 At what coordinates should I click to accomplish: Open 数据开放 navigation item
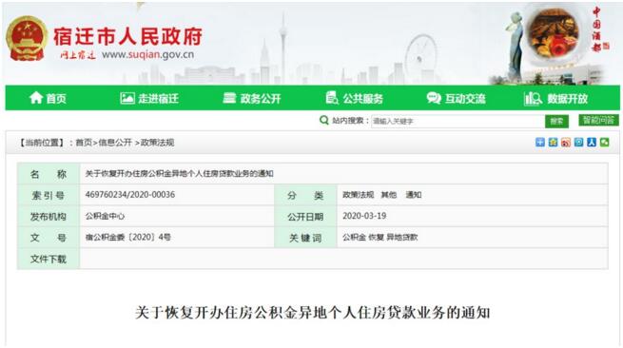tap(555, 98)
